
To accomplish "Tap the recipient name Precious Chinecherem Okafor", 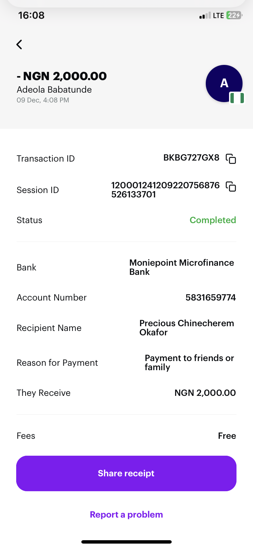I will (x=187, y=328).
